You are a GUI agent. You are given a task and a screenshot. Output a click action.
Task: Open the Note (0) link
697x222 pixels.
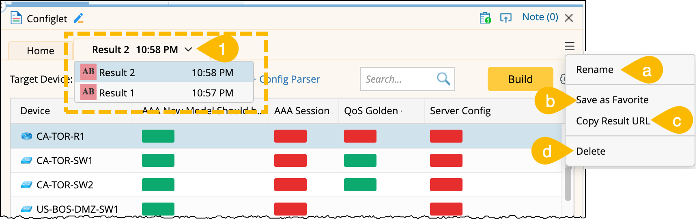[x=540, y=17]
